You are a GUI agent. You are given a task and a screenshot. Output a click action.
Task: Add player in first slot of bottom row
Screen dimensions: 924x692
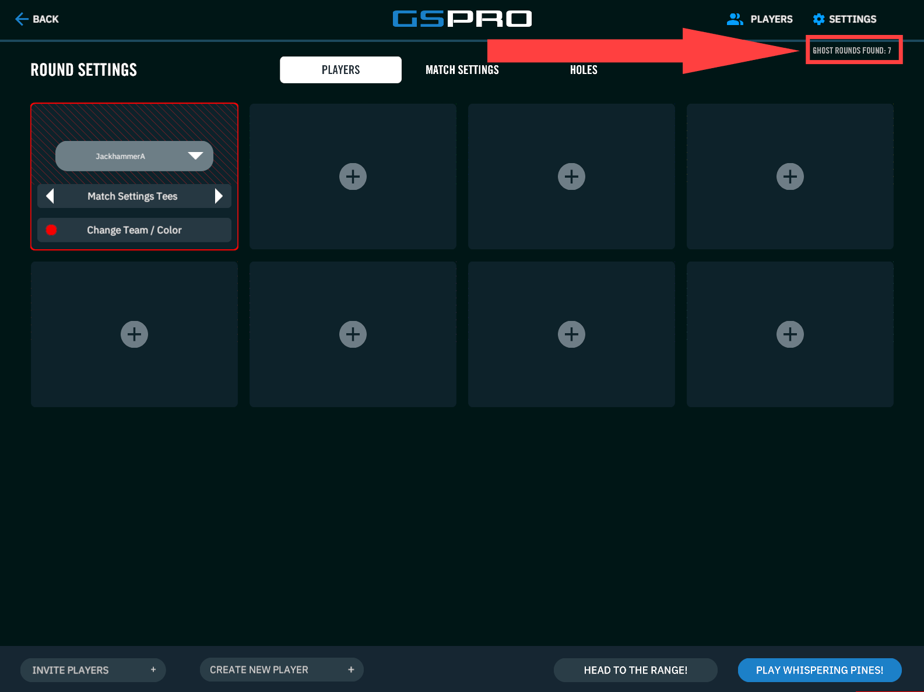134,334
